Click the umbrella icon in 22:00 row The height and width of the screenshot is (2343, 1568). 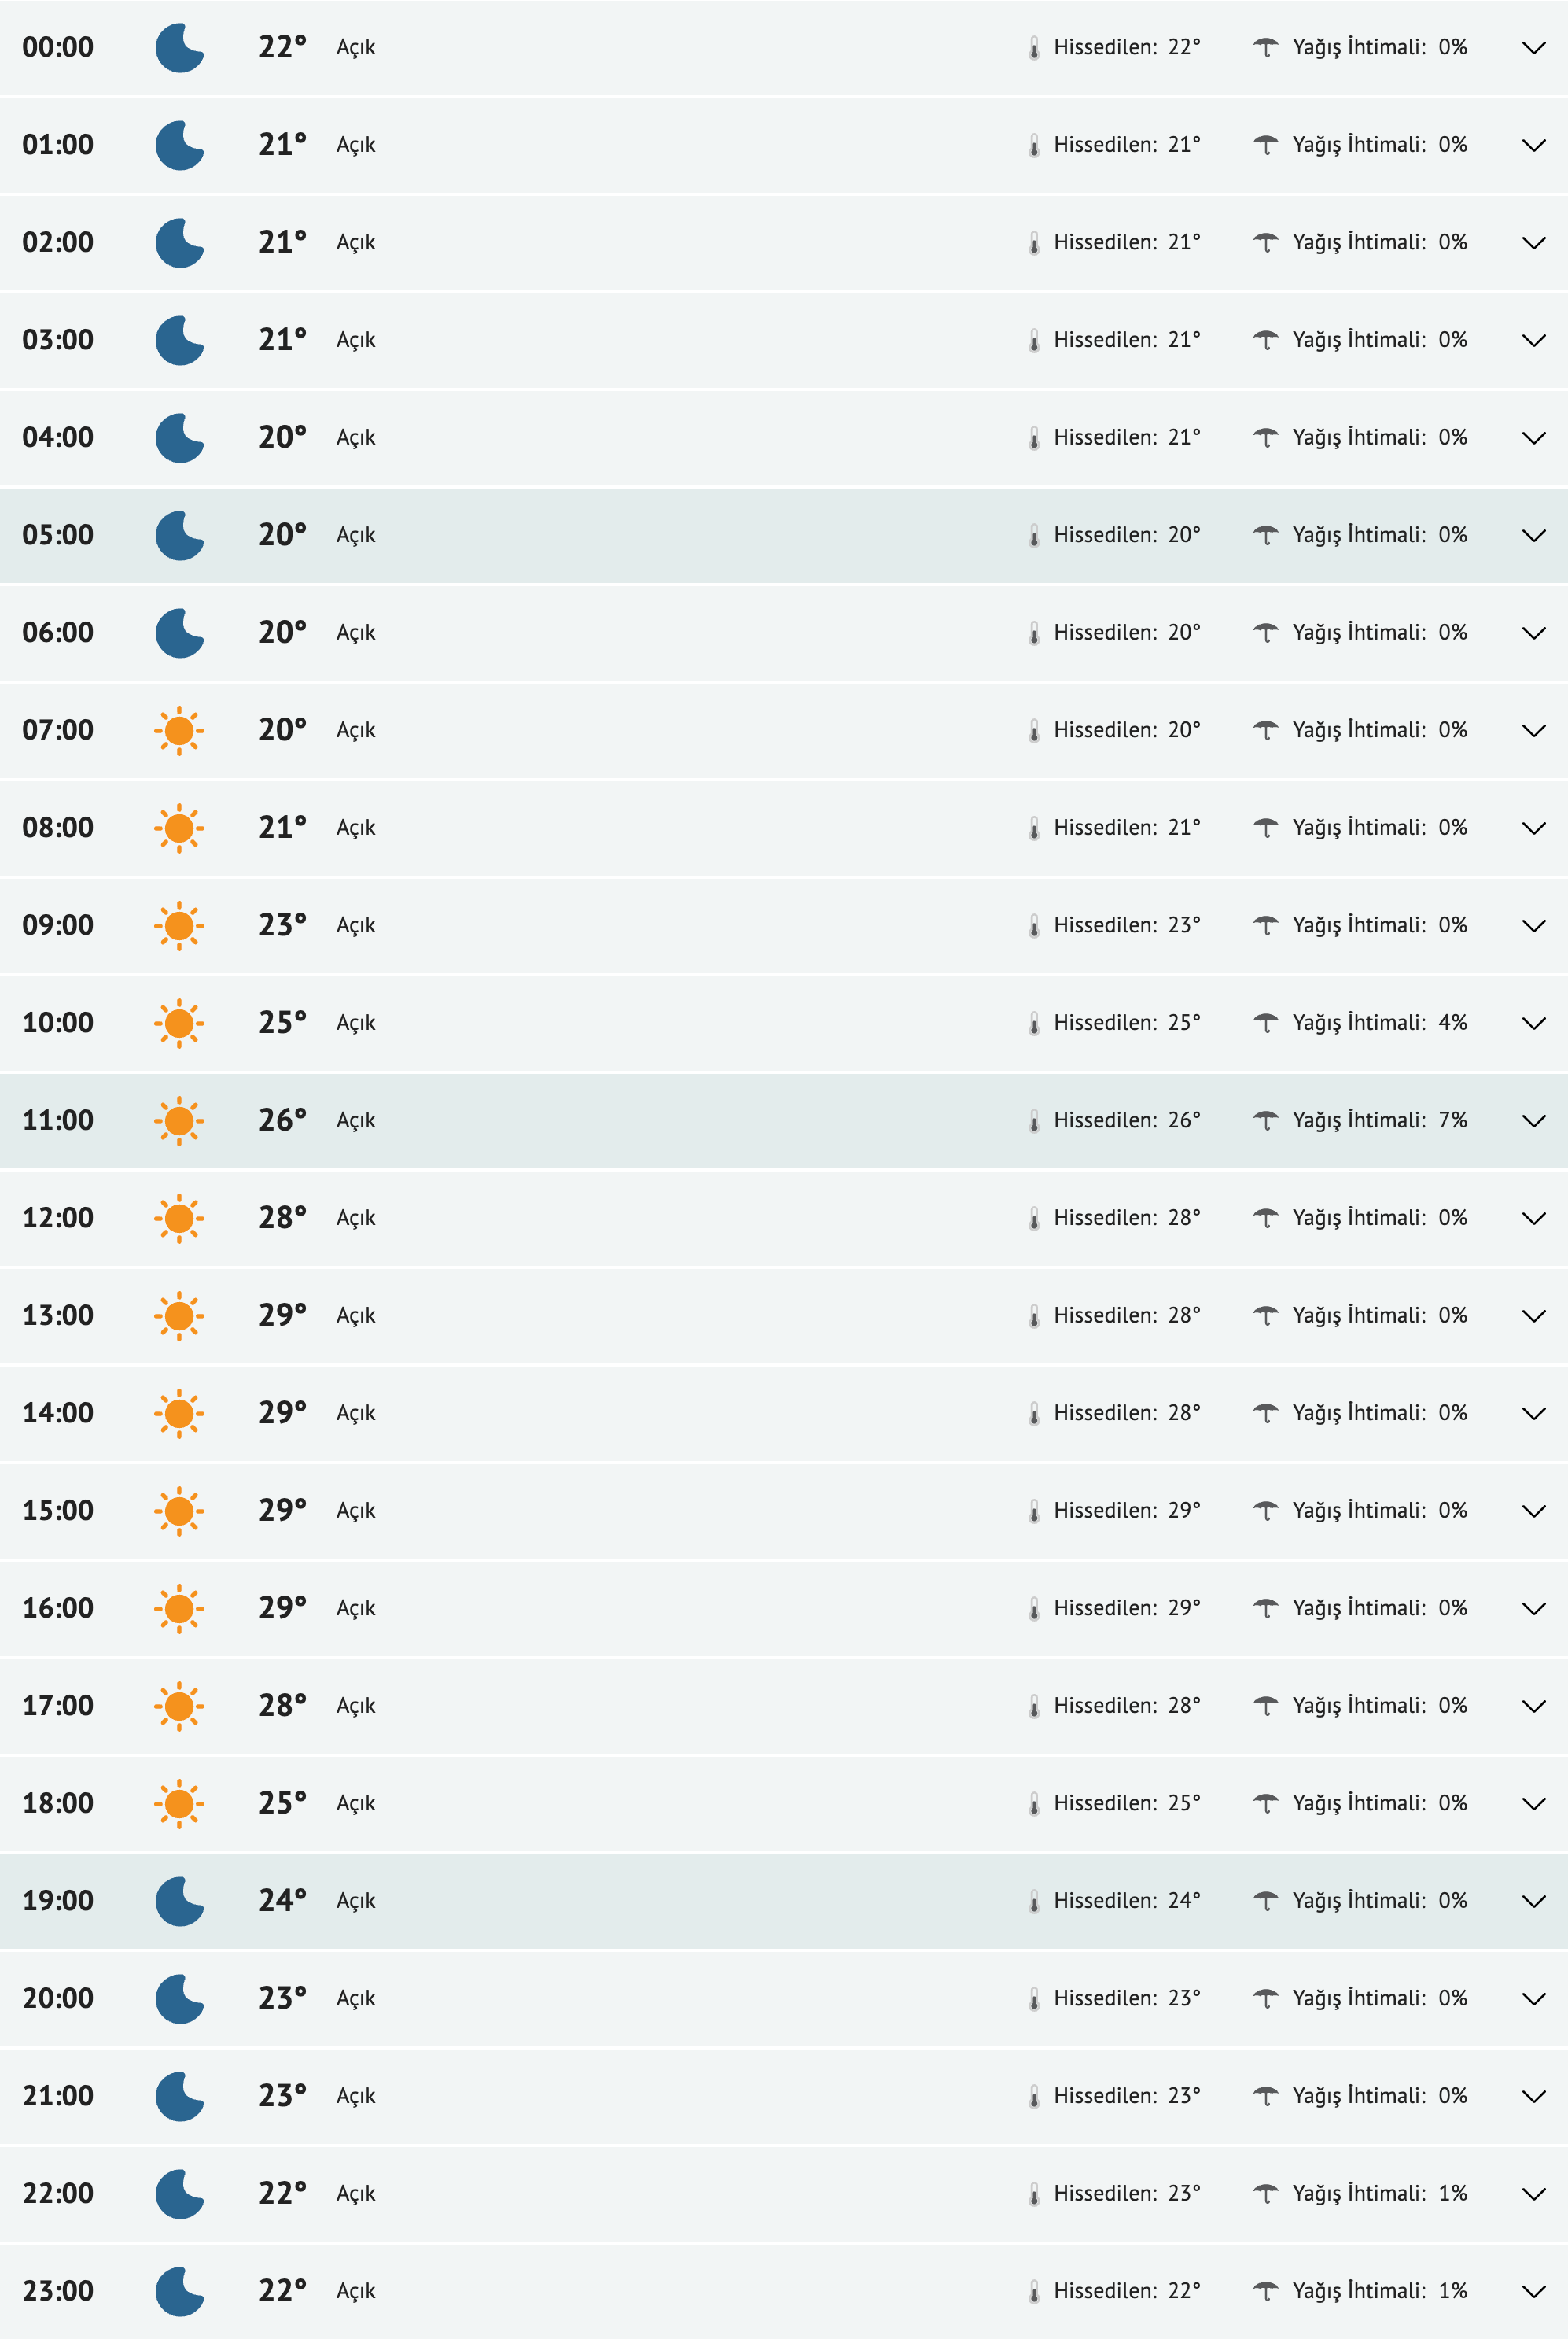pyautogui.click(x=1265, y=2193)
